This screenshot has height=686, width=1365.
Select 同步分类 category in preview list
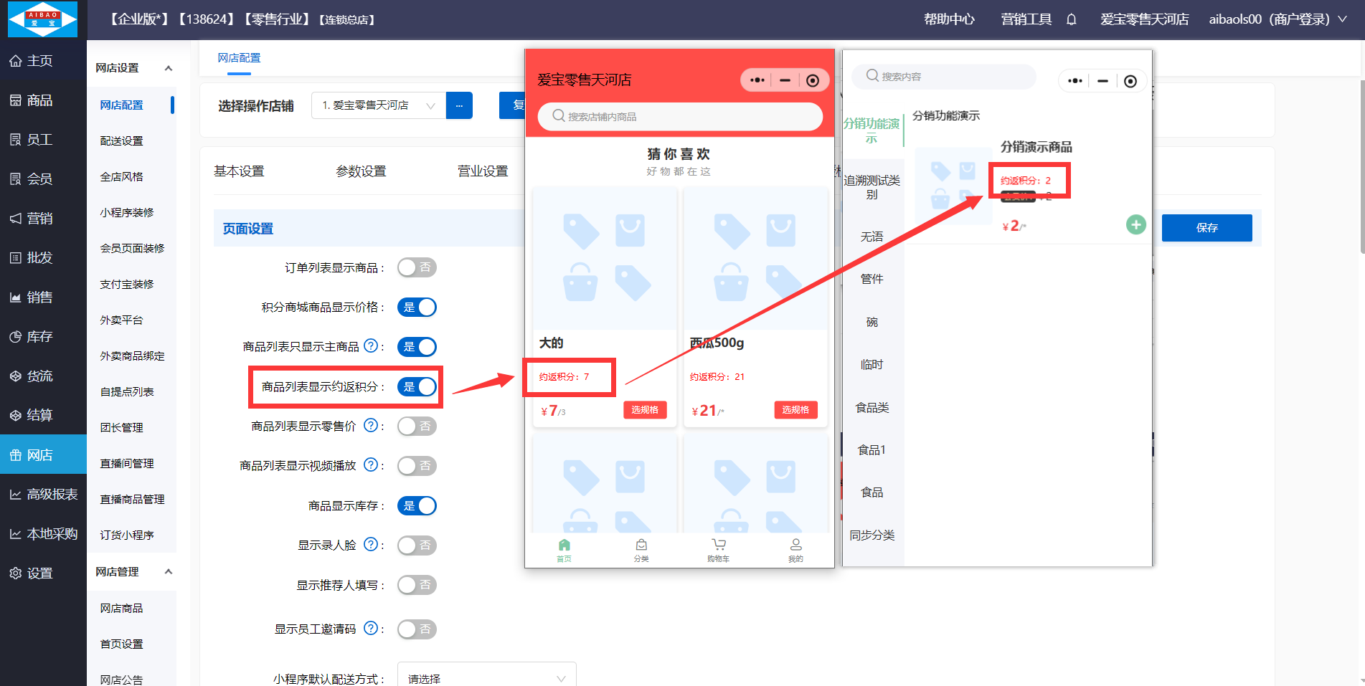click(872, 535)
